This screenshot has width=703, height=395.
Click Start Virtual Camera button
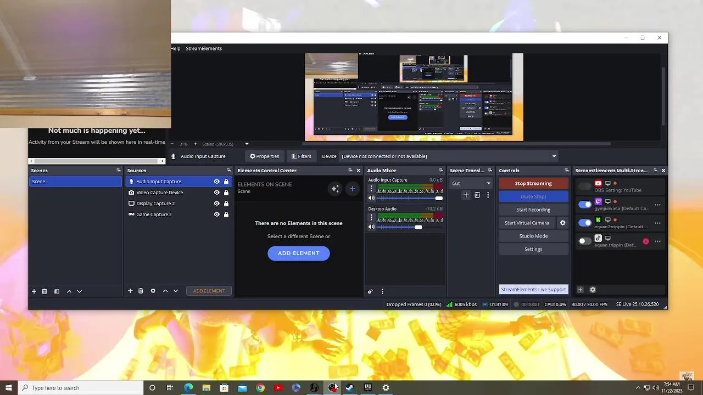pos(527,223)
